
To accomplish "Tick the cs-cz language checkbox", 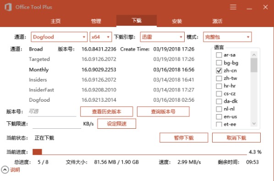I will pyautogui.click(x=219, y=93).
